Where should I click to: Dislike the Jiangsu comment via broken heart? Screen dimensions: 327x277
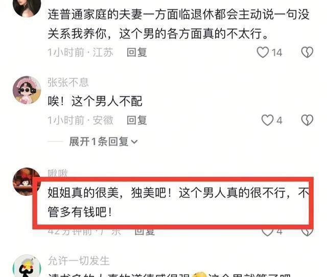coord(307,52)
